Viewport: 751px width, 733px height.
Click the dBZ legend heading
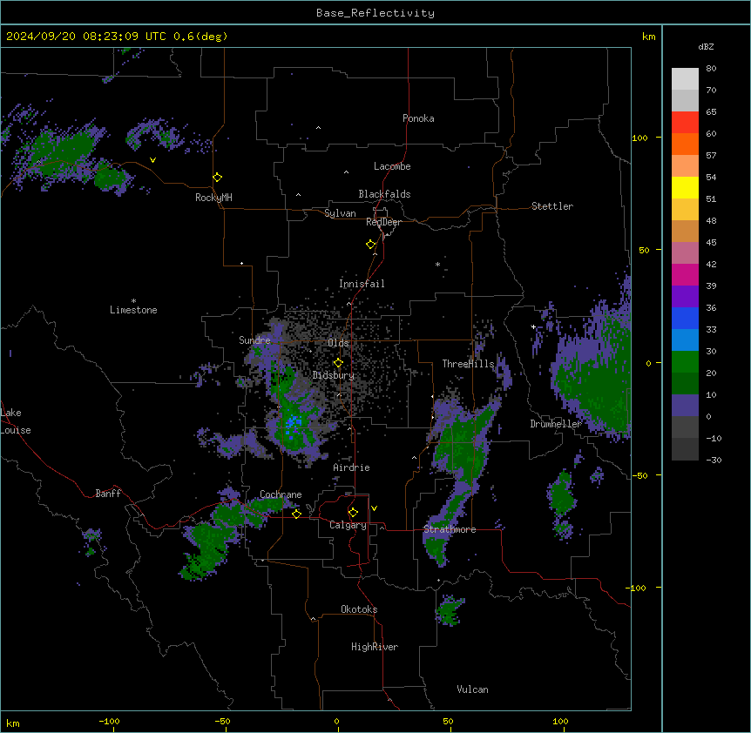[706, 47]
